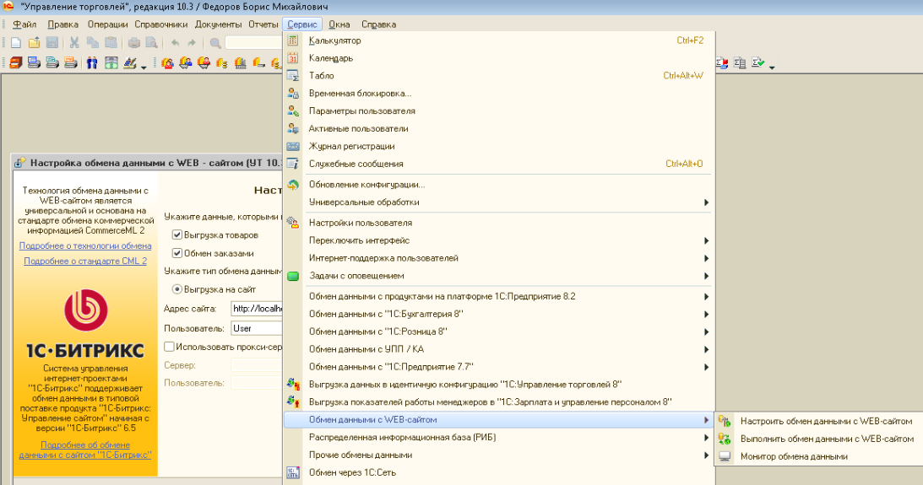Image resolution: width=923 pixels, height=485 pixels.
Task: Click the Настроить обмен данными с WEB-сайтом icon
Action: coord(725,421)
